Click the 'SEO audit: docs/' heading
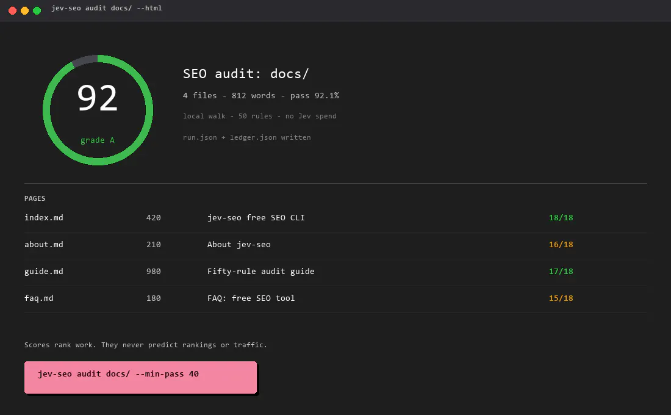The image size is (671, 415). pos(246,74)
